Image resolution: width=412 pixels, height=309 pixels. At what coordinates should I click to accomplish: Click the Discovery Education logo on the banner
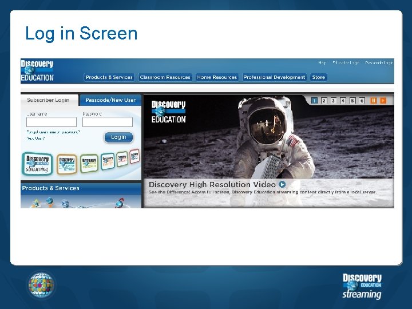tap(169, 112)
